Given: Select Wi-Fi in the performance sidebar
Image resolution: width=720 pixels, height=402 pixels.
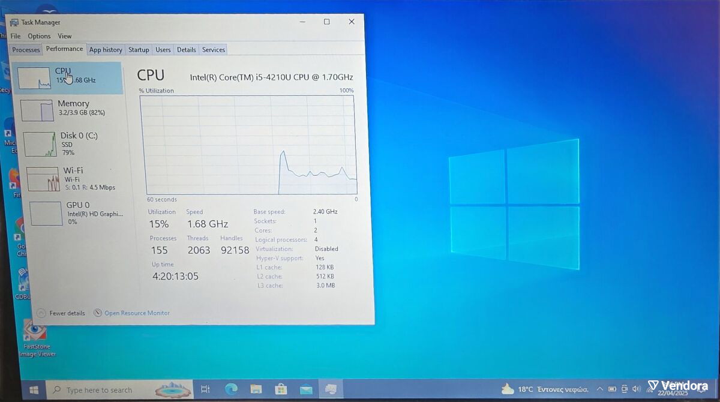Looking at the screenshot, I should [x=74, y=179].
